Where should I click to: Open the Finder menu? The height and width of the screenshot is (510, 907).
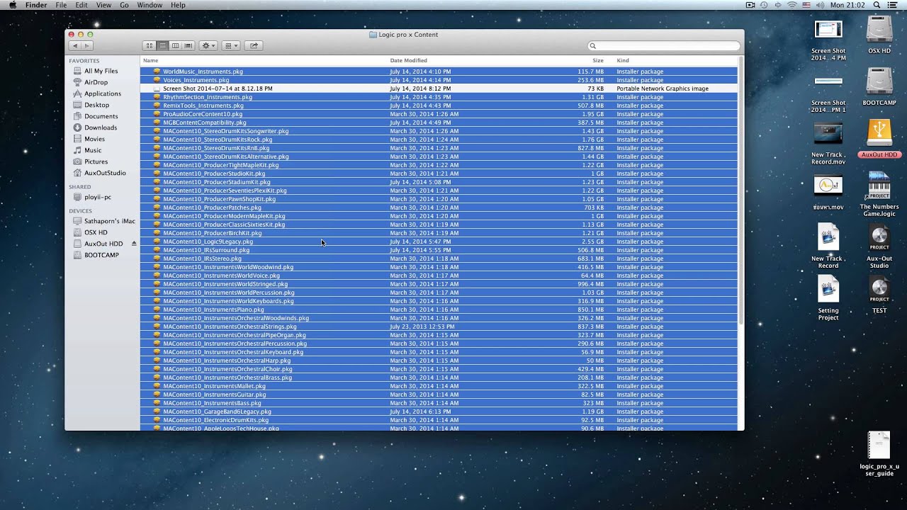[x=36, y=5]
